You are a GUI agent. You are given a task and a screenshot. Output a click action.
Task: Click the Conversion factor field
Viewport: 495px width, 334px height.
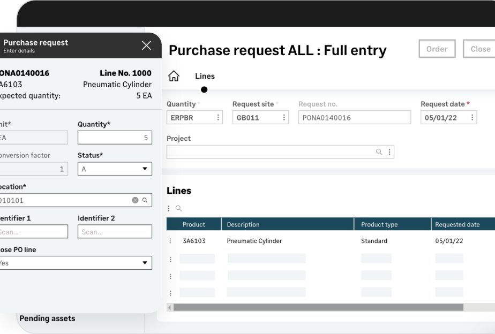pyautogui.click(x=33, y=169)
